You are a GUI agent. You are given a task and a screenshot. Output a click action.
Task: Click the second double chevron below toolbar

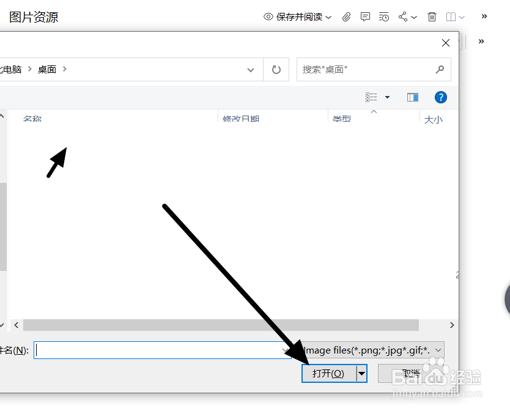pos(481,42)
